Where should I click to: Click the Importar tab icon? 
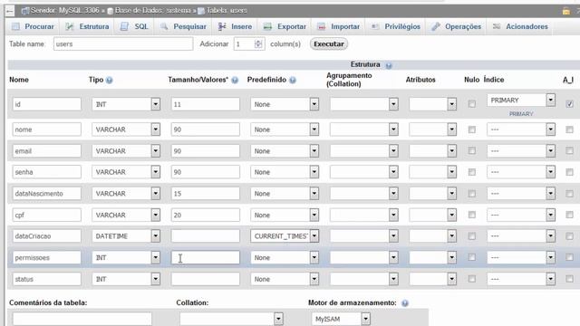pos(322,26)
